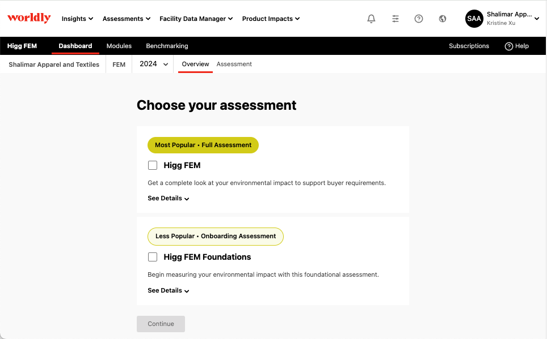Select the Assessment sub-tab
The image size is (547, 339).
pos(234,64)
